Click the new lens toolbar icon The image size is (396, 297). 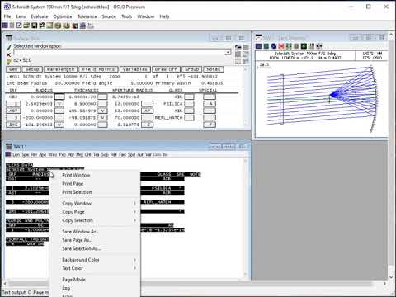pyautogui.click(x=19, y=26)
